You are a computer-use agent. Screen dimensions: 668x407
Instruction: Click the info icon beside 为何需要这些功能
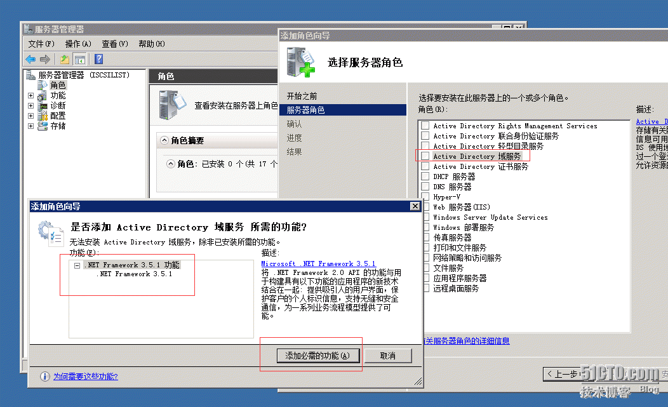44,377
